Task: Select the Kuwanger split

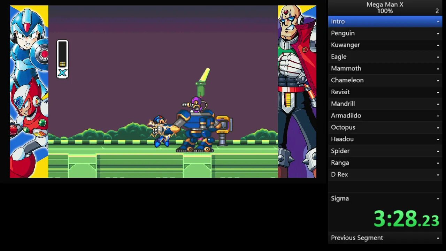Action: 385,45
